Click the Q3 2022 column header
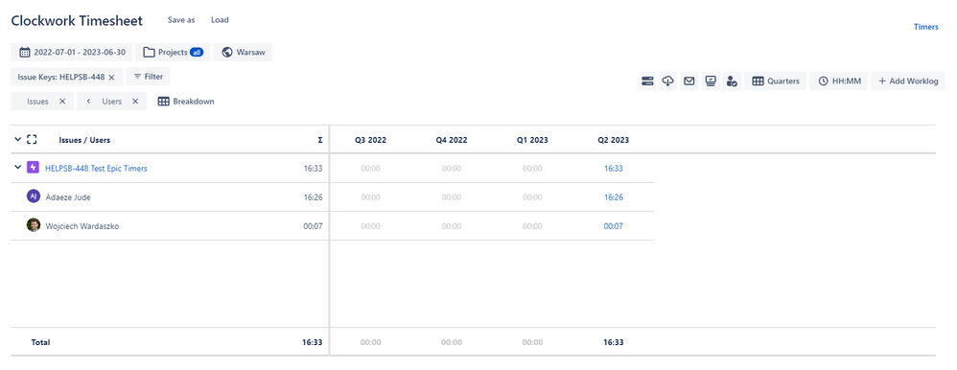 tap(370, 140)
